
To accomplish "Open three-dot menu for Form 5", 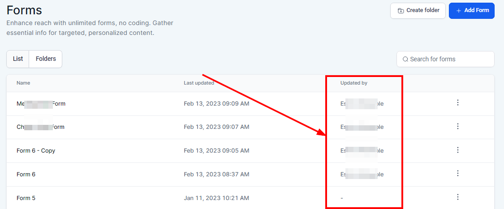I will (x=457, y=197).
